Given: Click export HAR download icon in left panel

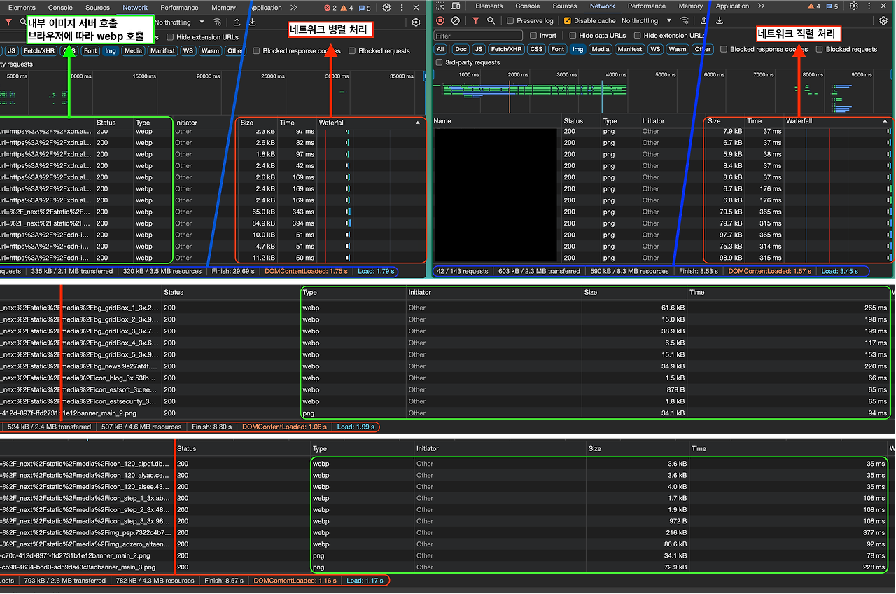Looking at the screenshot, I should click(x=252, y=22).
